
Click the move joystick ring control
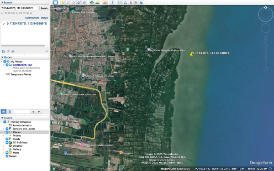click(265, 28)
